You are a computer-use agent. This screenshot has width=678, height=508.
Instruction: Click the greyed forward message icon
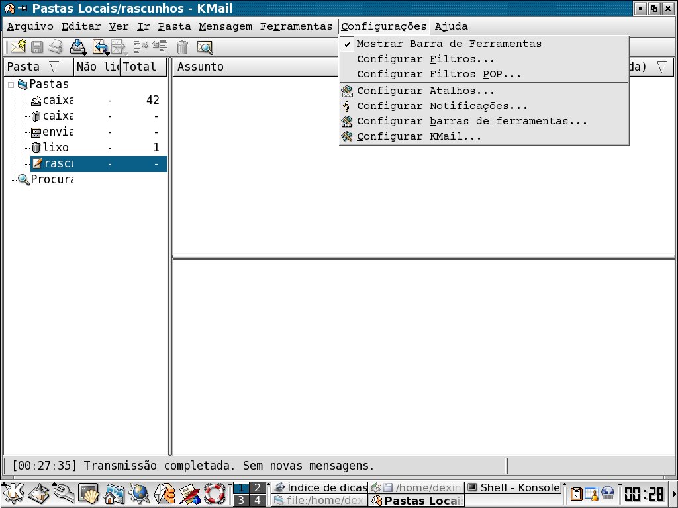(x=119, y=47)
